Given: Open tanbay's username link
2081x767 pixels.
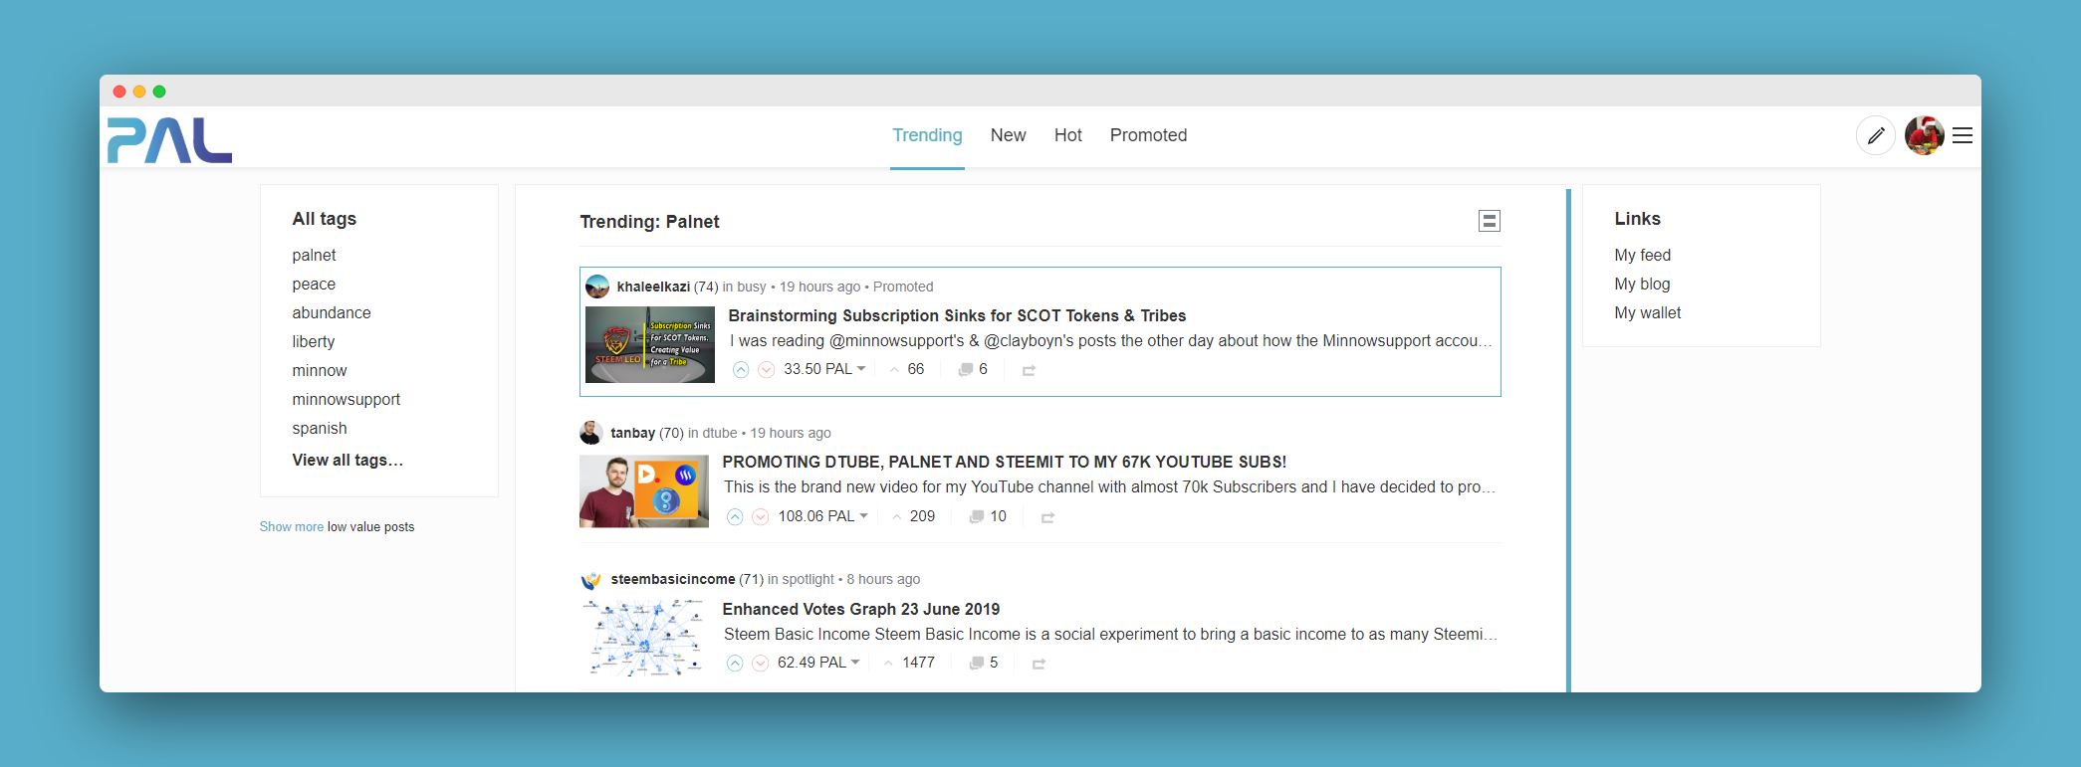Looking at the screenshot, I should pos(632,433).
